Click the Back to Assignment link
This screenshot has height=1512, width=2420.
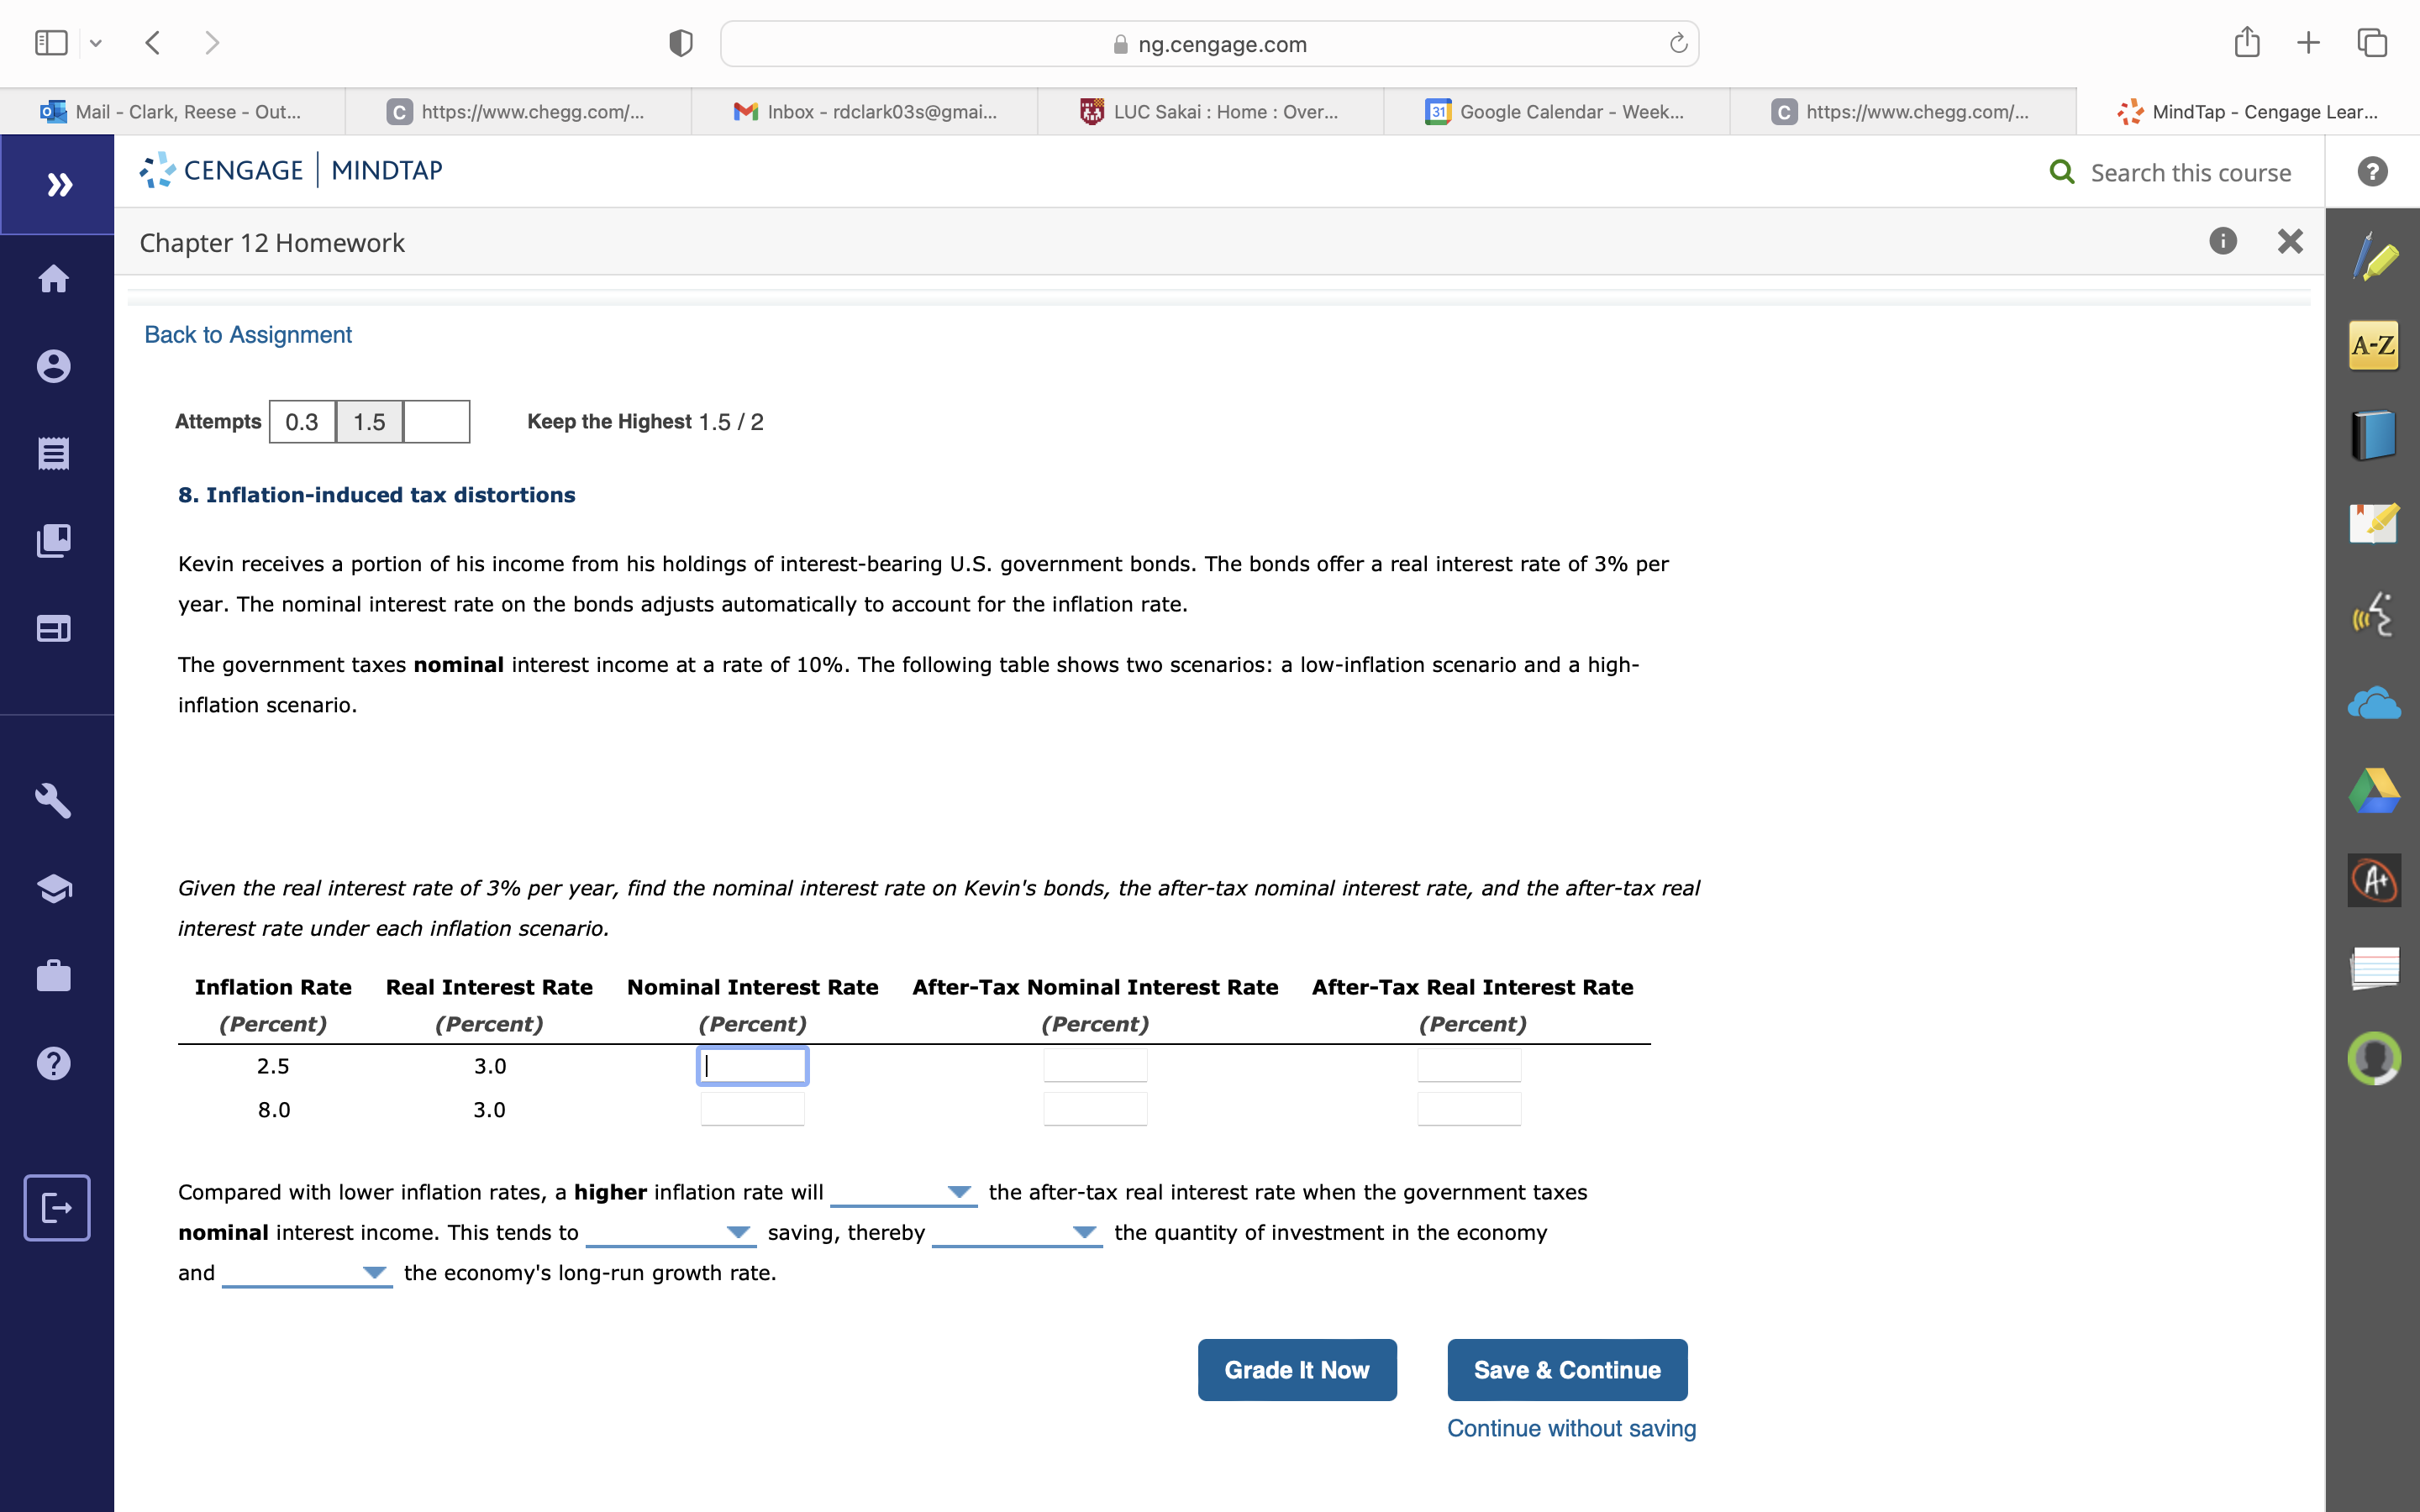click(x=248, y=335)
